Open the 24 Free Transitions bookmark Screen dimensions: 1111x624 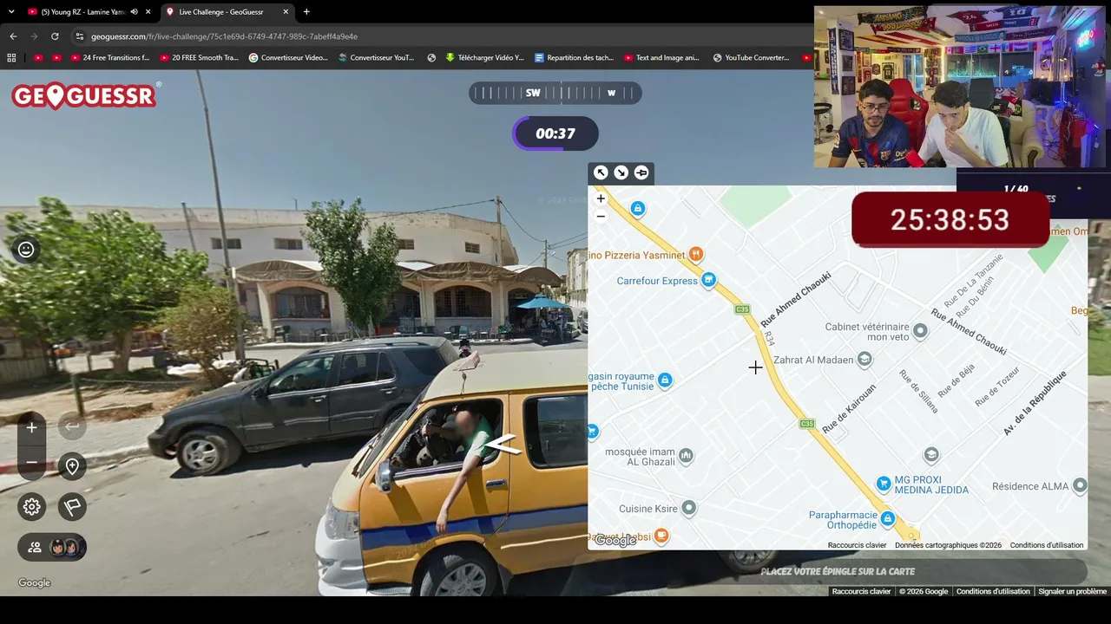110,58
